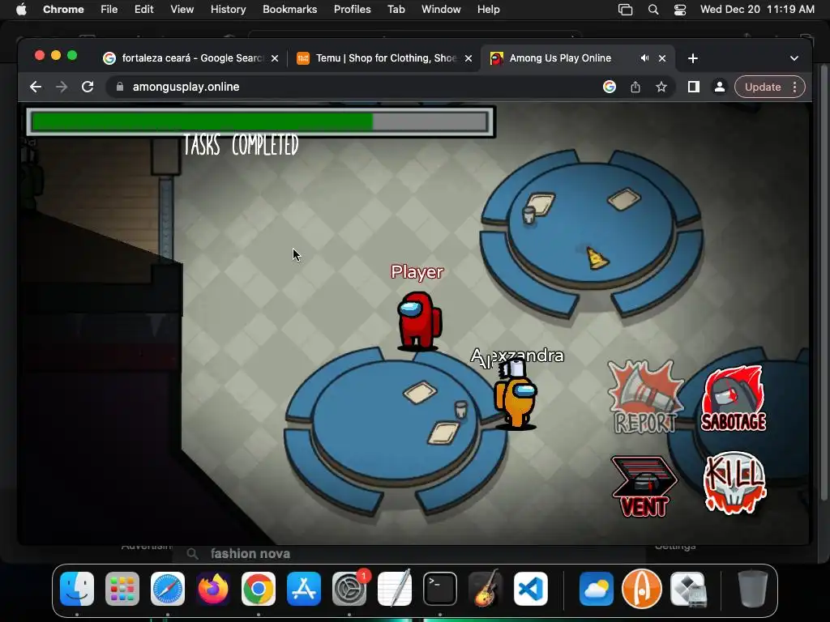Open a new tab with plus button
The width and height of the screenshot is (830, 622).
click(x=693, y=58)
